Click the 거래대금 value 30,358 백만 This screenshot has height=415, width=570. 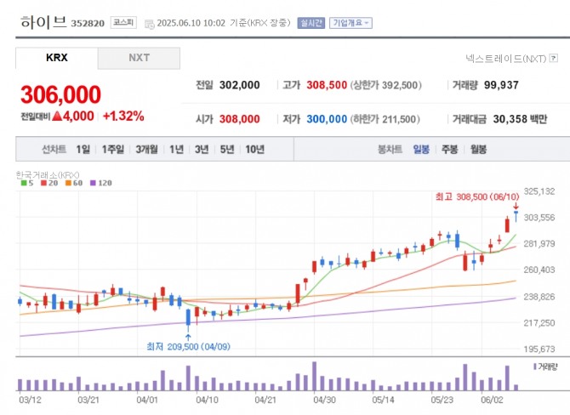[520, 119]
